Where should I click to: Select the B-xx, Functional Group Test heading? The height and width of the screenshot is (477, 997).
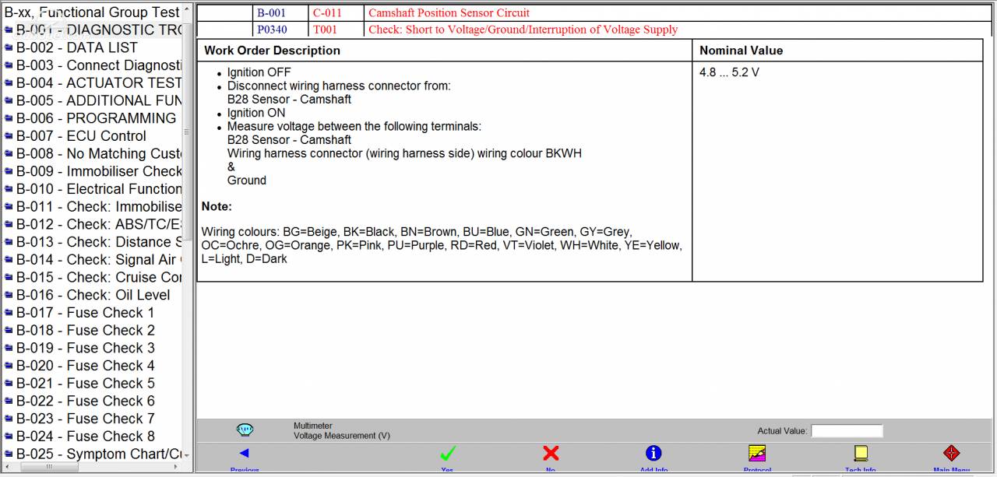pos(92,12)
